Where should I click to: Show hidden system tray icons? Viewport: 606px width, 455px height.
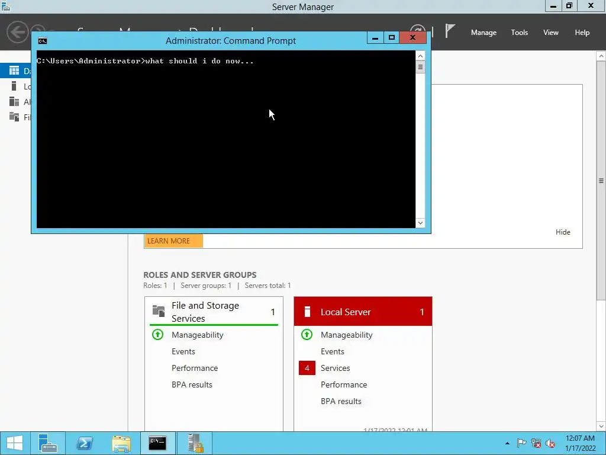coord(507,443)
